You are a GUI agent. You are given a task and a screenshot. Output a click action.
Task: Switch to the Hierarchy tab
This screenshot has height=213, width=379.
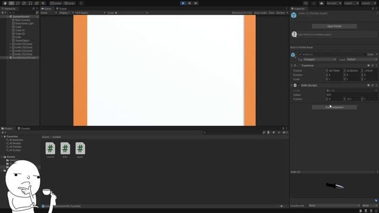click(x=9, y=9)
